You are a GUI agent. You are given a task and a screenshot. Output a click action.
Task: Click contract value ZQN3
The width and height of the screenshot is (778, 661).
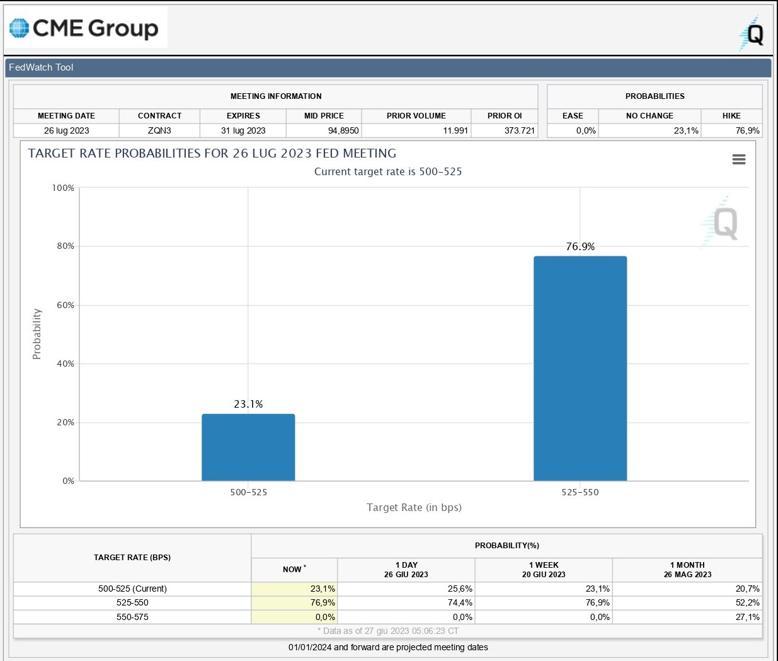click(x=159, y=130)
